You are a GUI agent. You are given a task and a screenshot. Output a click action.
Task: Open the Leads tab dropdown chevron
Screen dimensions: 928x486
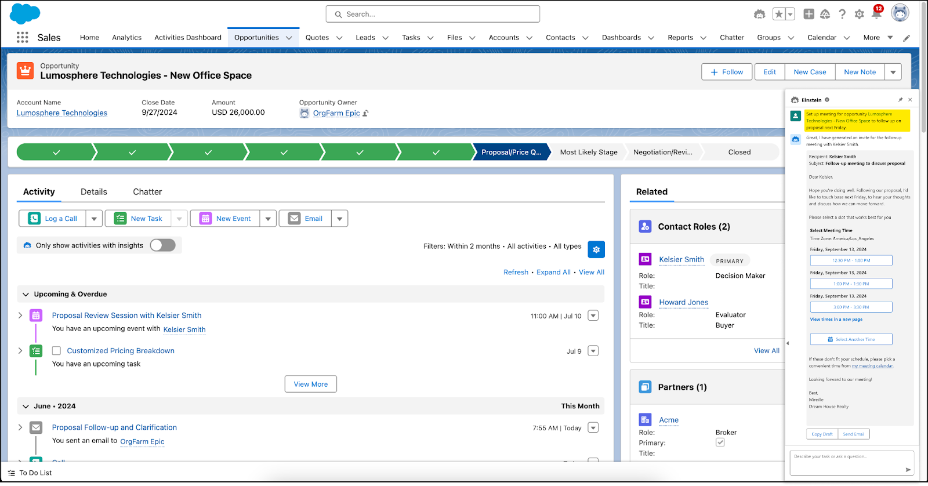(385, 38)
